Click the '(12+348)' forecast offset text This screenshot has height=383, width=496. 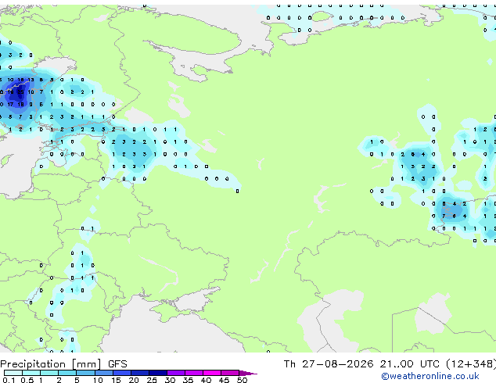tap(471, 364)
